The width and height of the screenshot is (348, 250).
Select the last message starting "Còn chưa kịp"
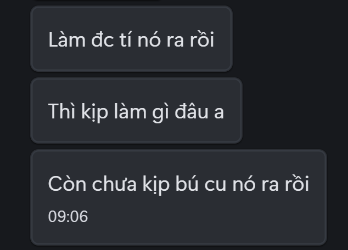178,197
